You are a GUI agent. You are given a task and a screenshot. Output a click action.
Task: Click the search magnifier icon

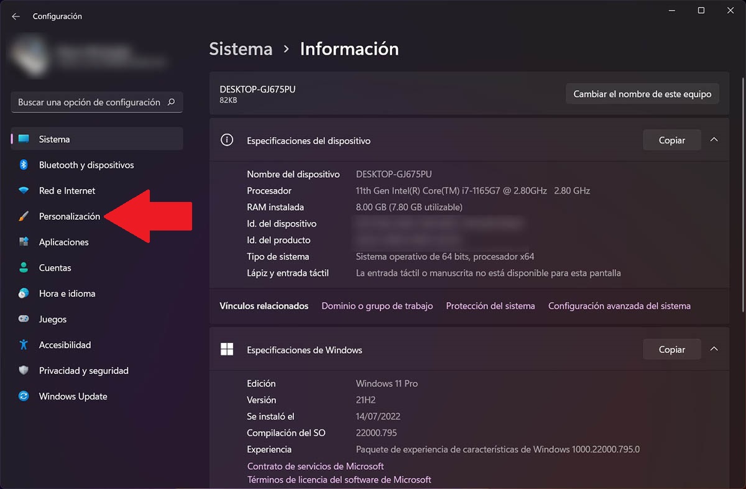coord(172,102)
